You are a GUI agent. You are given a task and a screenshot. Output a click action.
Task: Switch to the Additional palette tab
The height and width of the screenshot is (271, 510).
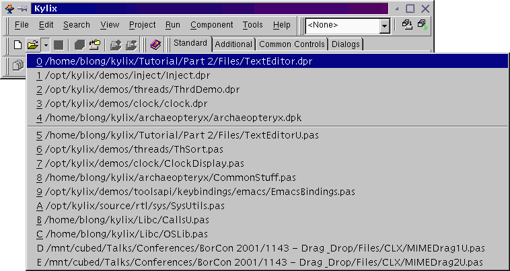tap(233, 44)
